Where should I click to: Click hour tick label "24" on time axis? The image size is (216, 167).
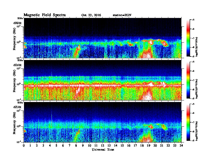click(181, 146)
